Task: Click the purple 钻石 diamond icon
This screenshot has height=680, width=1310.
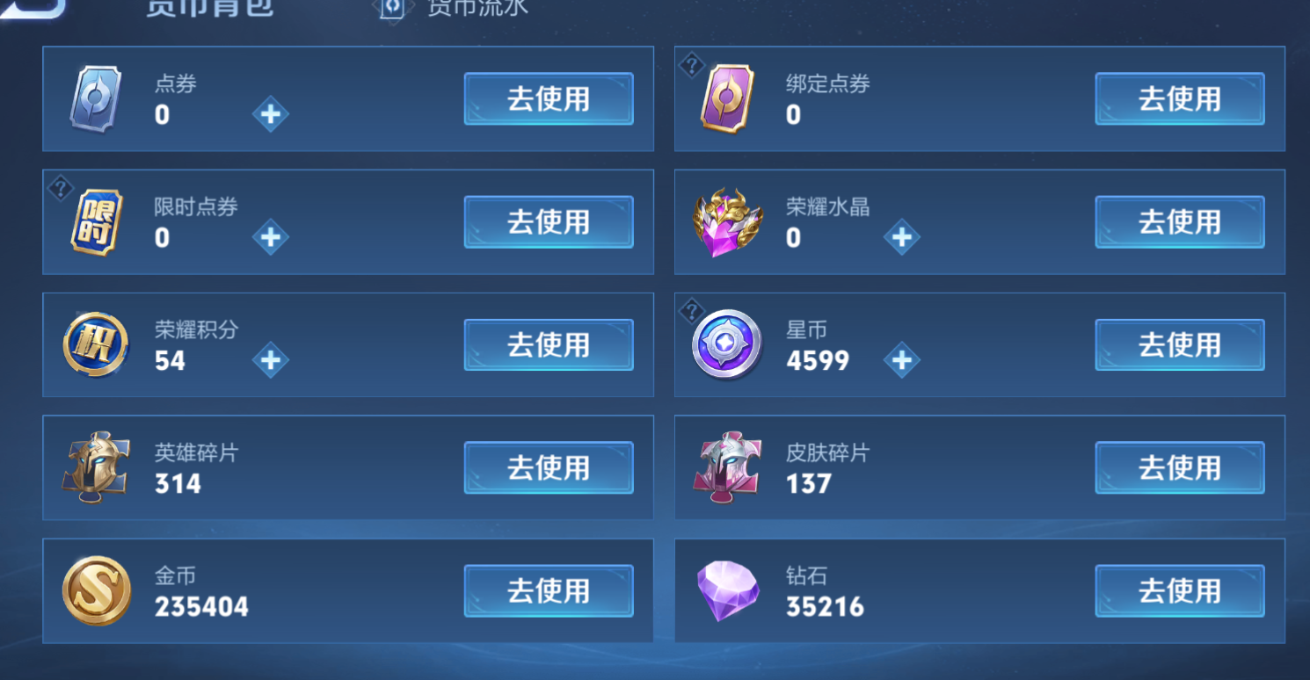Action: tap(728, 590)
